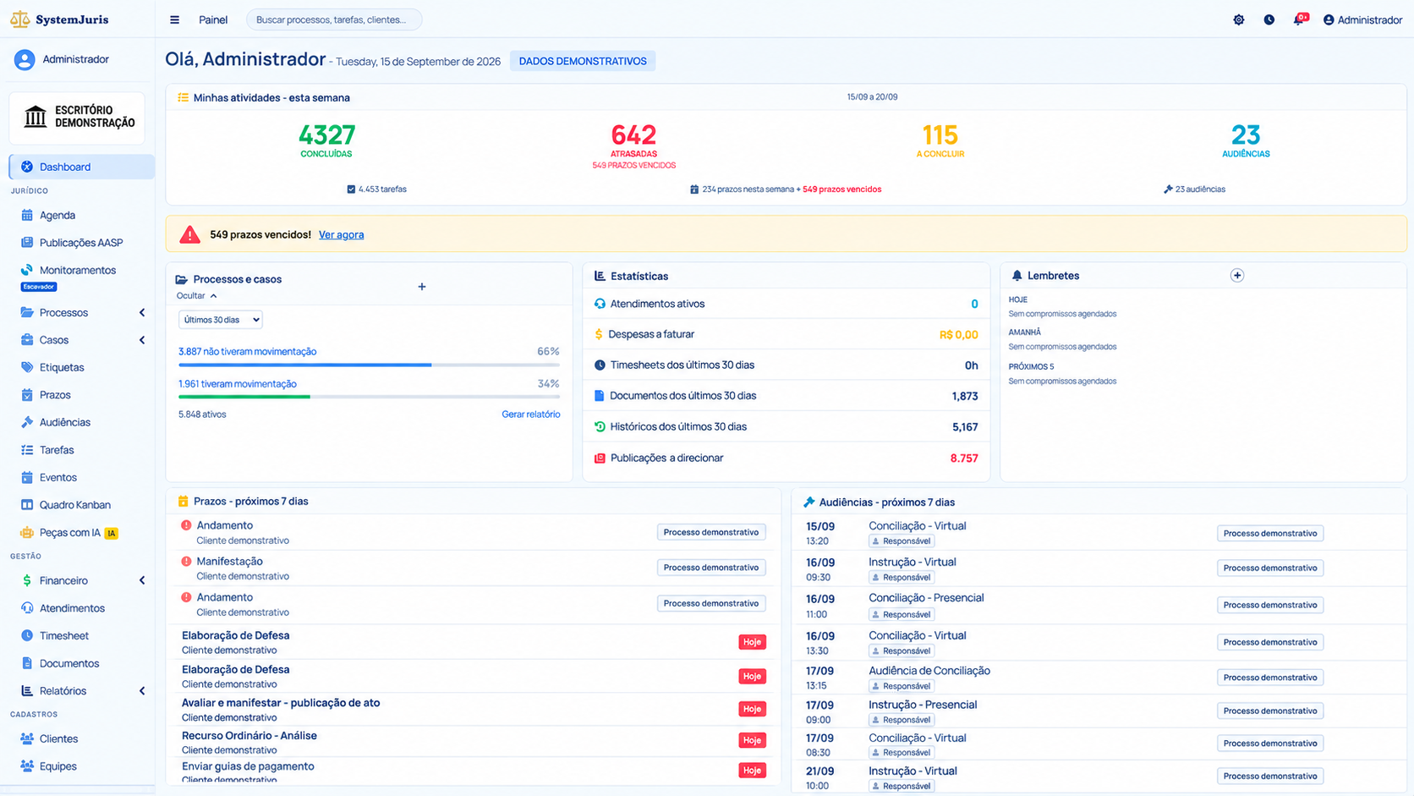Go to Monitoramentos in sidebar
Image resolution: width=1414 pixels, height=796 pixels.
78,270
